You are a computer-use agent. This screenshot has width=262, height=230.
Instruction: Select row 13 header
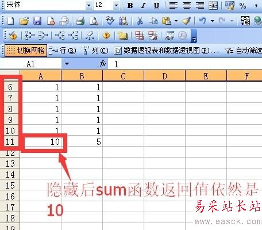(x=10, y=164)
